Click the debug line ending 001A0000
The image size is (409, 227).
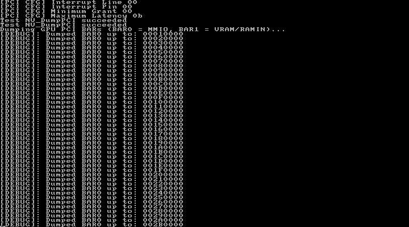pos(91,148)
